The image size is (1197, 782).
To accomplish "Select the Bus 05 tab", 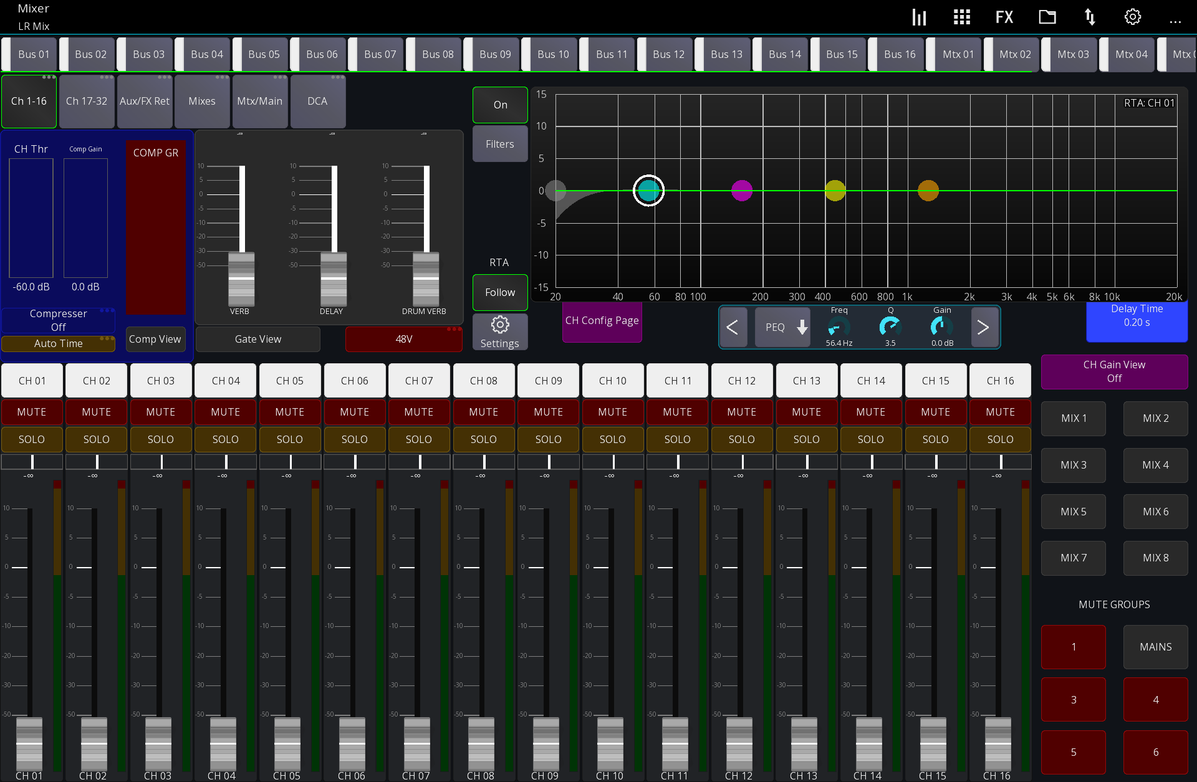I will click(263, 54).
